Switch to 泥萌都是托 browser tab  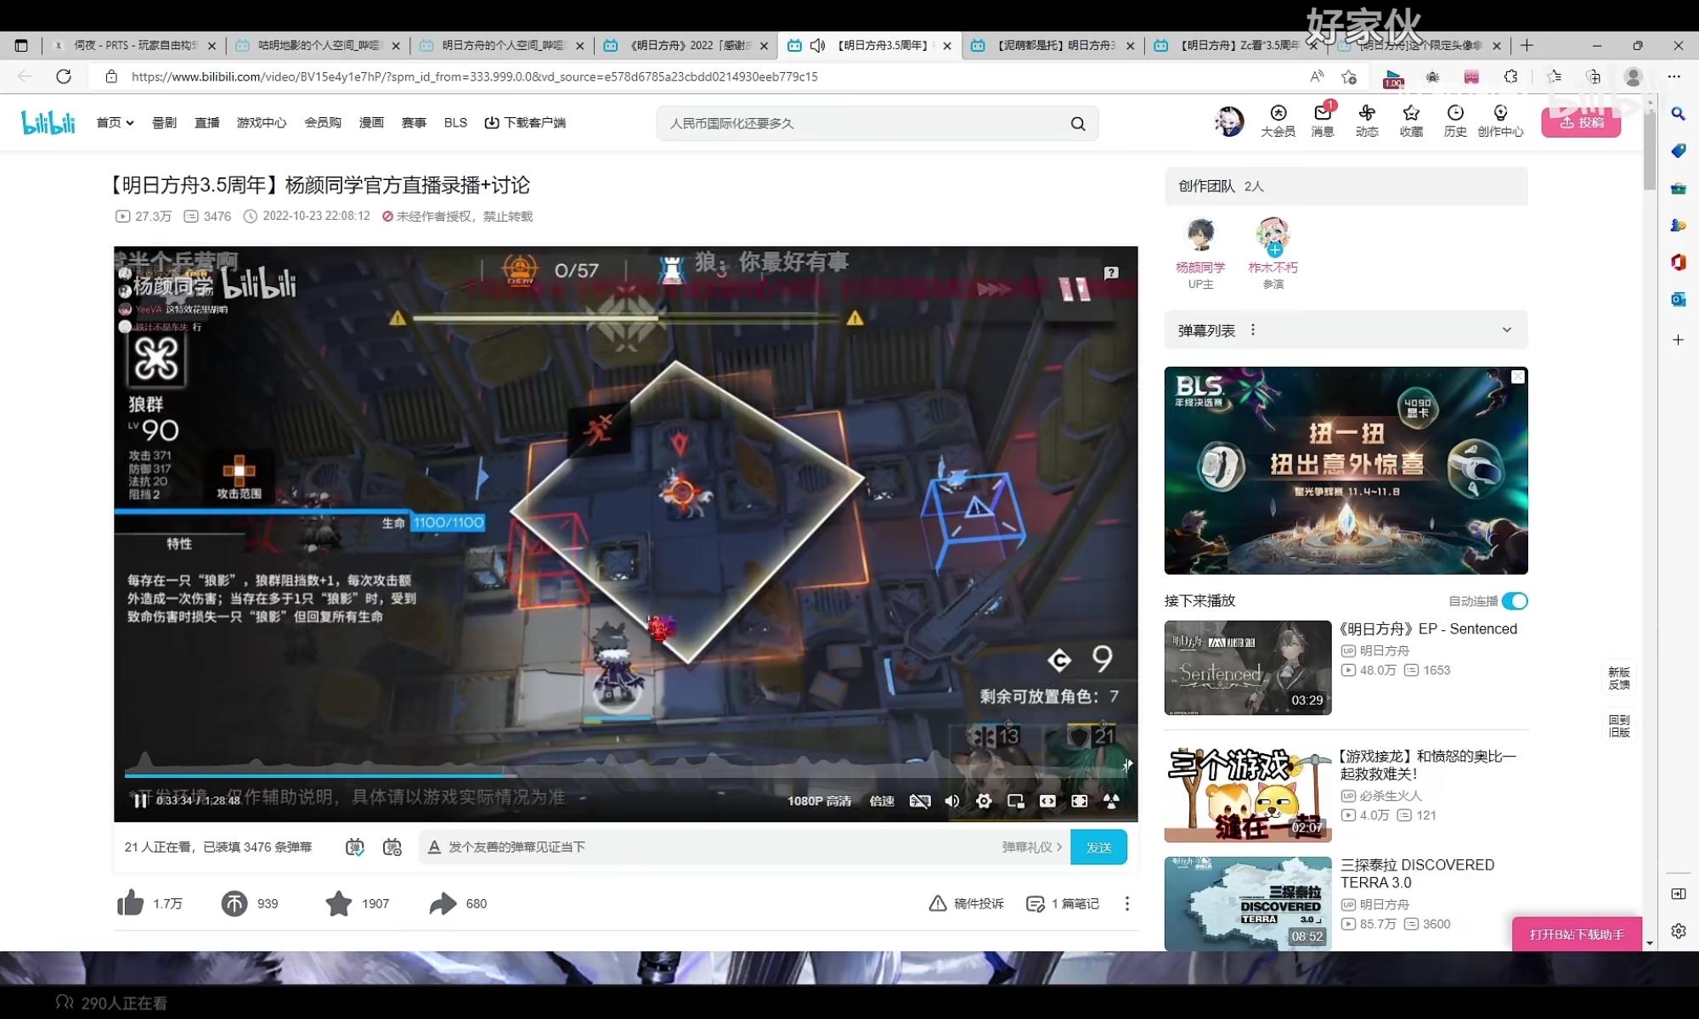tap(1052, 45)
